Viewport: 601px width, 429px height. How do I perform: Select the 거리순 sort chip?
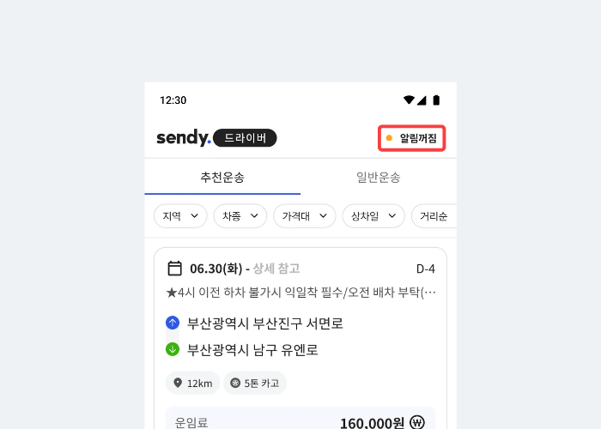(434, 216)
